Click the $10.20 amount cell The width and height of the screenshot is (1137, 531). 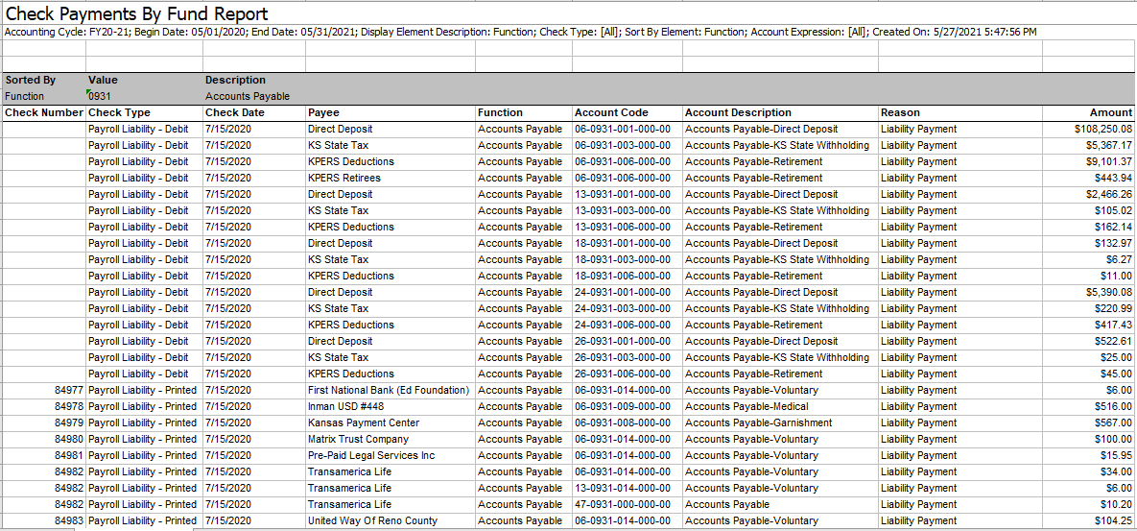1088,504
